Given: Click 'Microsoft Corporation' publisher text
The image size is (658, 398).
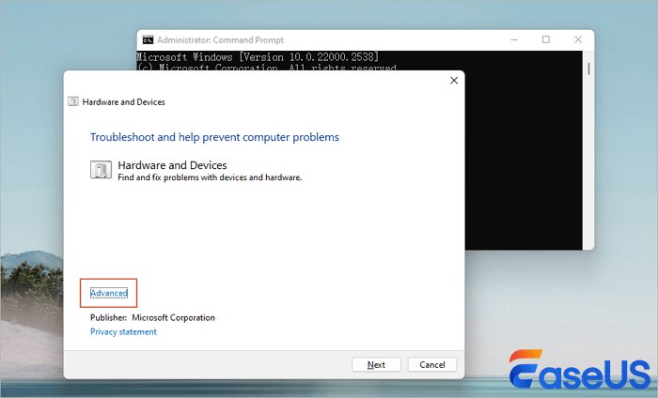Looking at the screenshot, I should (x=173, y=317).
